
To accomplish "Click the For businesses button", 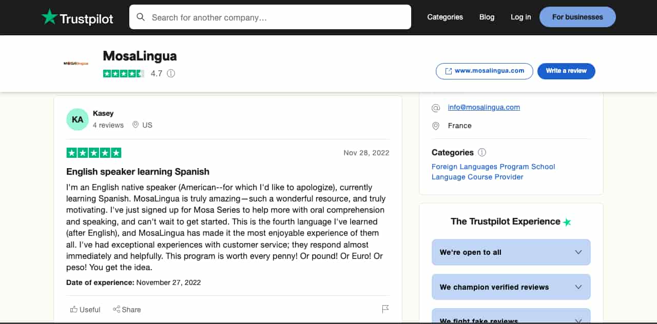I will pyautogui.click(x=577, y=17).
